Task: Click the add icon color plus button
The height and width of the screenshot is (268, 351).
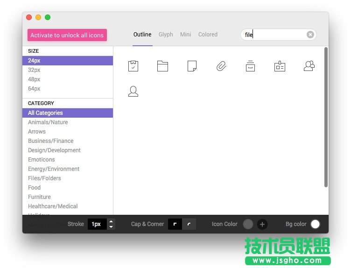Action: (262, 224)
